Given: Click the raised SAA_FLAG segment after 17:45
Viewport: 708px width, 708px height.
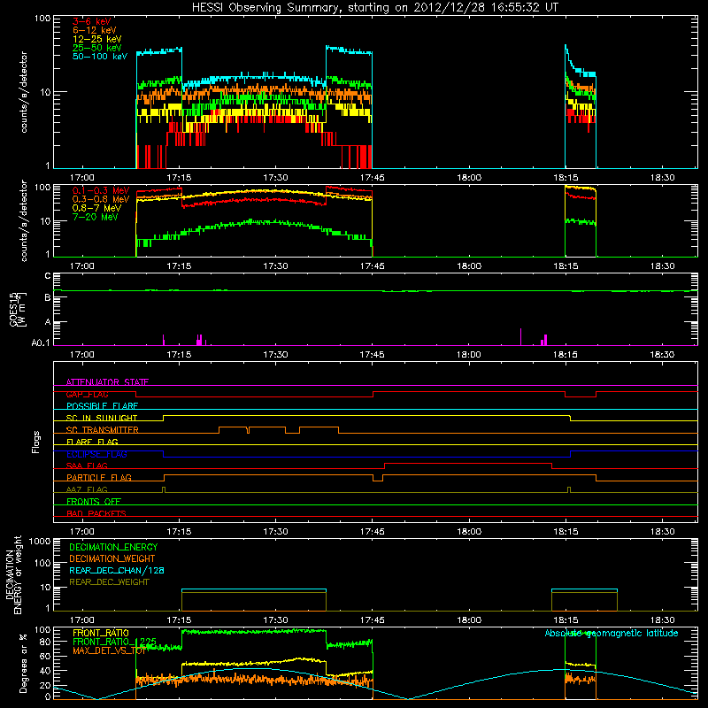Looking at the screenshot, I should (468, 463).
